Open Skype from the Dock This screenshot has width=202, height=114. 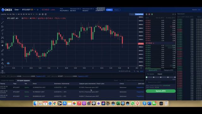[145, 104]
